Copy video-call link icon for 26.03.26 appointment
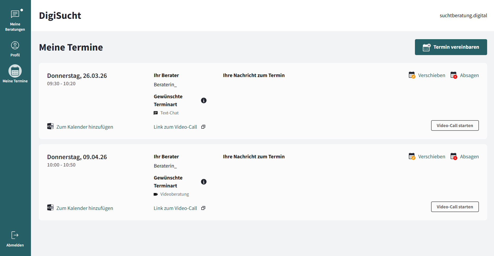This screenshot has width=494, height=256. click(x=203, y=127)
